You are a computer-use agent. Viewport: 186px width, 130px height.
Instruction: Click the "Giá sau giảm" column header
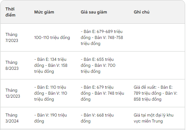point(94,12)
